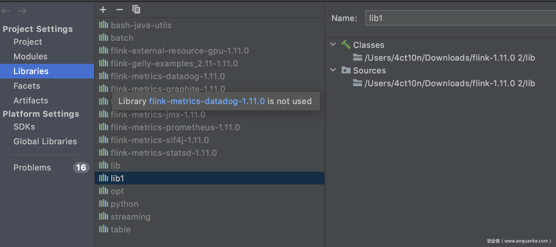Select the streaming library in list

point(130,217)
